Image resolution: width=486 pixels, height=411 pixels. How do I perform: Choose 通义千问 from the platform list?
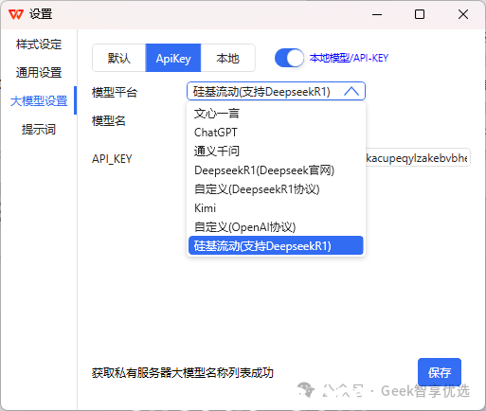point(276,152)
